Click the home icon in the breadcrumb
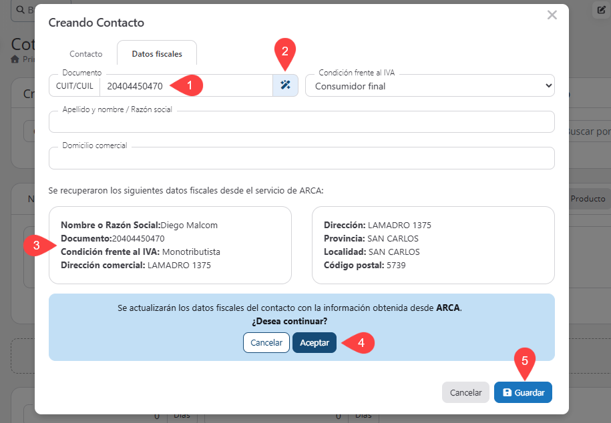Image resolution: width=611 pixels, height=423 pixels. (15, 59)
